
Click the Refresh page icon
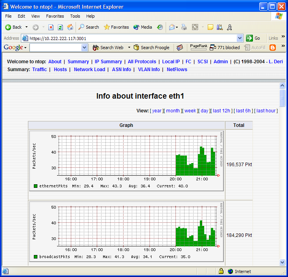point(60,27)
